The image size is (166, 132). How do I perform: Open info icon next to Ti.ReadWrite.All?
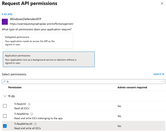(x=35, y=124)
